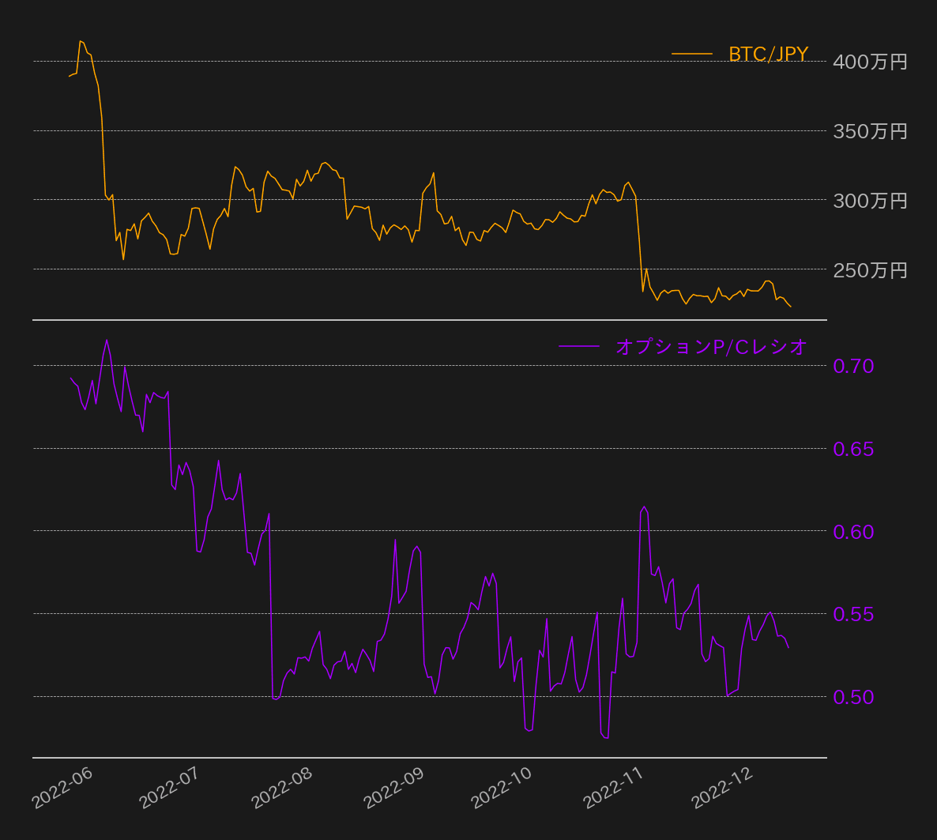Click the 2022-10 date axis label
This screenshot has height=840, width=937.
[502, 787]
